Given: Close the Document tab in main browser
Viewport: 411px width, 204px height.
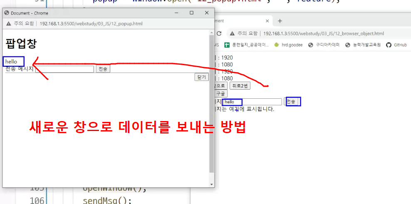Looking at the screenshot, I should coord(267,21).
